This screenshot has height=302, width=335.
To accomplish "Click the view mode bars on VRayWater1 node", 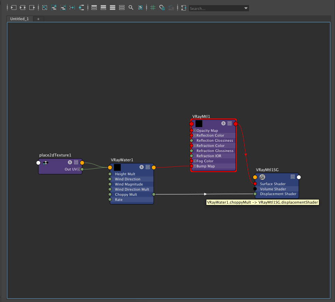I will (x=148, y=167).
